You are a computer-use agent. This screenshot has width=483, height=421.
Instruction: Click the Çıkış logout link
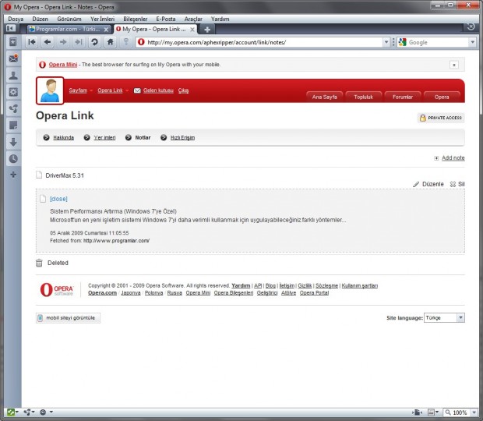(183, 90)
